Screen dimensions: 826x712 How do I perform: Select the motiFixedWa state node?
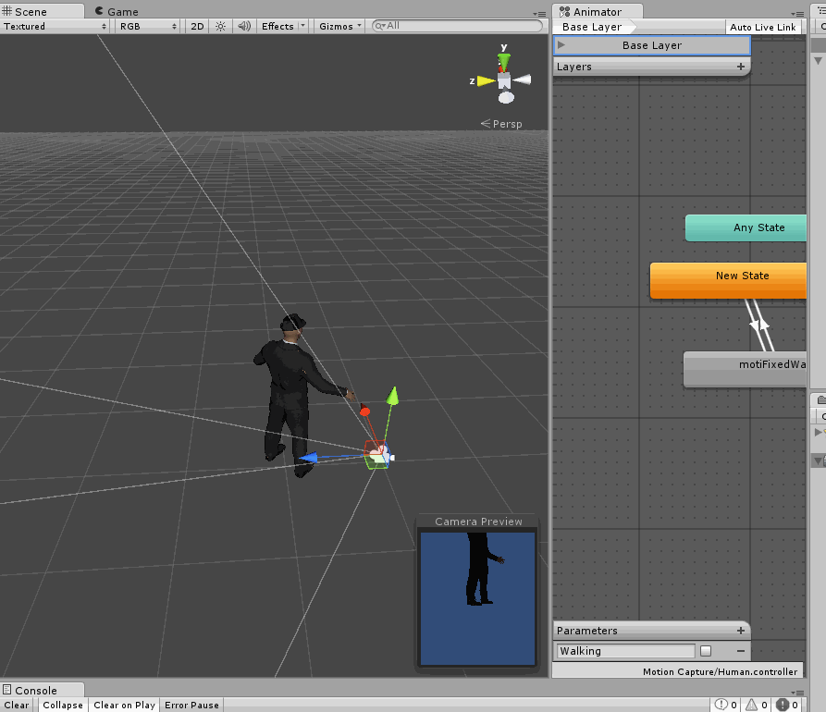[x=745, y=369]
